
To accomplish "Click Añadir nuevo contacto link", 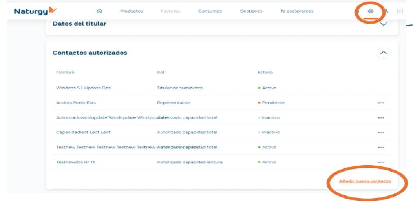I will click(365, 181).
